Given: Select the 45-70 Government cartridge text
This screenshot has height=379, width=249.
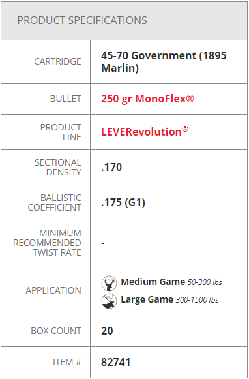Looking at the screenshot, I should (x=164, y=61).
